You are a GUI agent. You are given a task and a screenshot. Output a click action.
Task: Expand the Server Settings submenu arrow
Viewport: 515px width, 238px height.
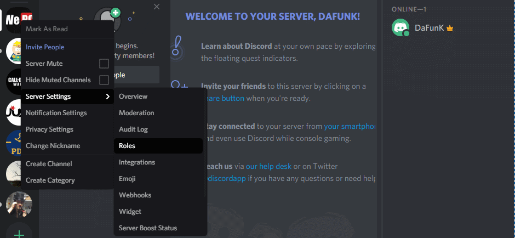point(107,97)
